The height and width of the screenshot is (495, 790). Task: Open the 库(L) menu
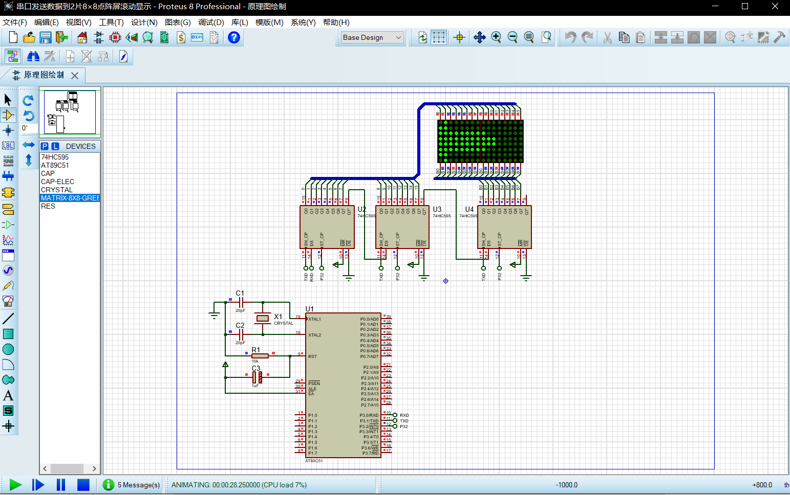click(240, 22)
